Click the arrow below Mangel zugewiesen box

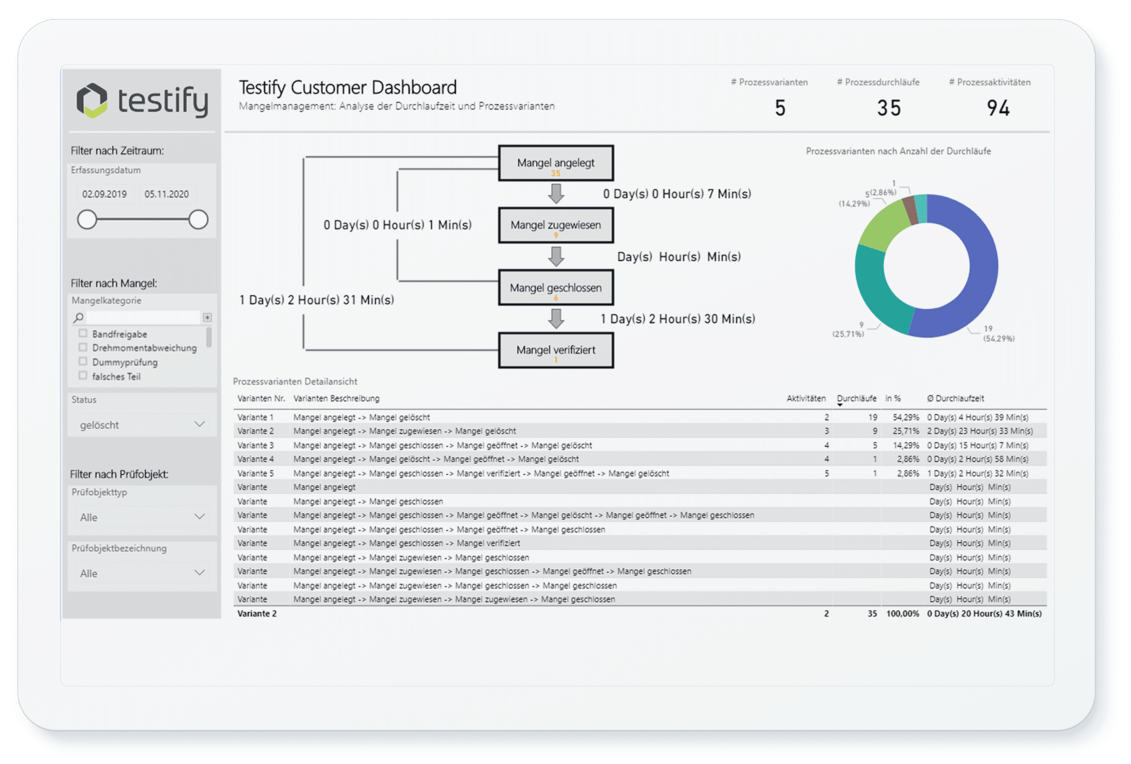coord(556,256)
